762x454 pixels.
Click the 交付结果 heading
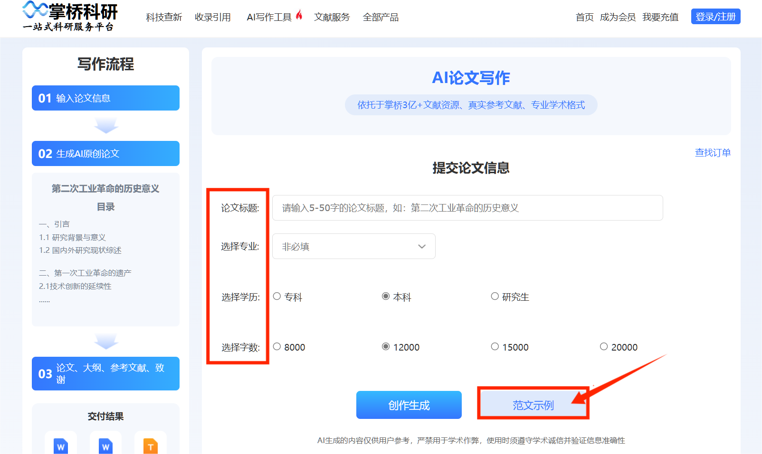point(105,417)
